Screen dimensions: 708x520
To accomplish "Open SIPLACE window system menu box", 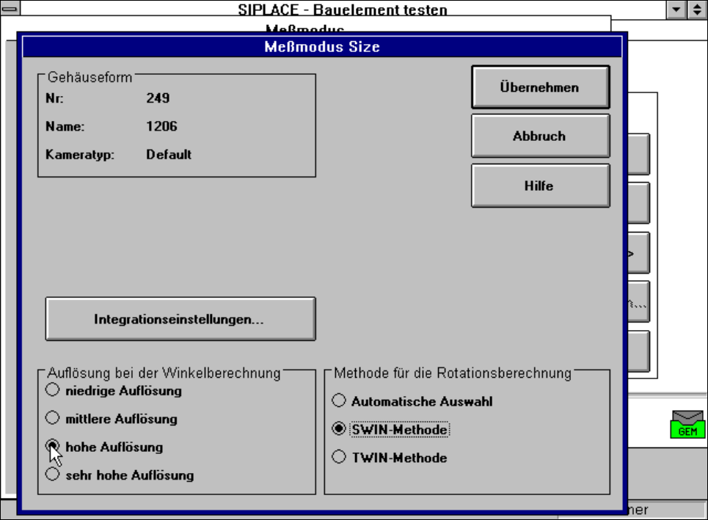I will [x=10, y=8].
